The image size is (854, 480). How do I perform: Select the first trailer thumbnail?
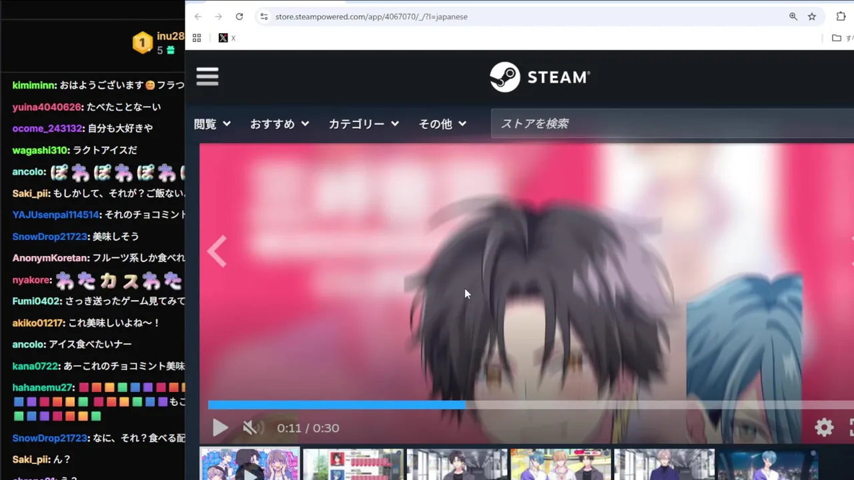(250, 464)
